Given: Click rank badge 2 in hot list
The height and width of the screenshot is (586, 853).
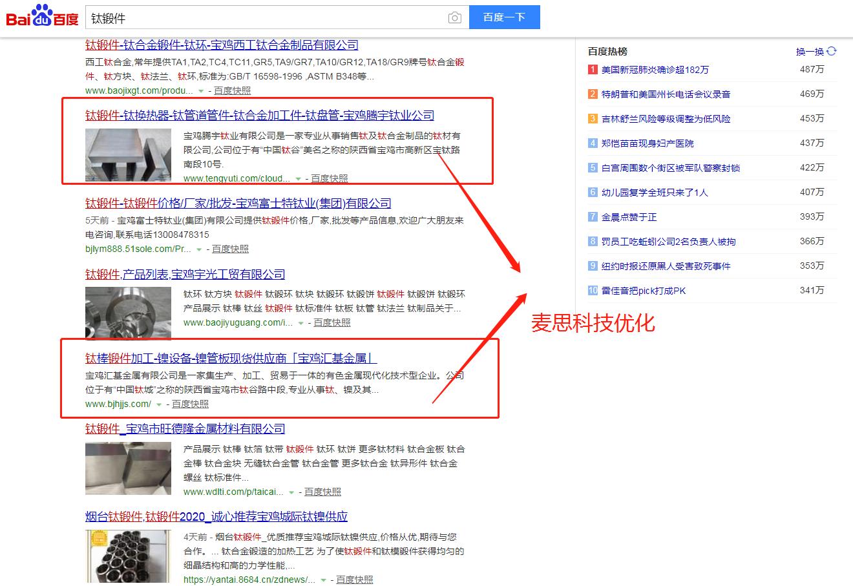Looking at the screenshot, I should coord(593,94).
